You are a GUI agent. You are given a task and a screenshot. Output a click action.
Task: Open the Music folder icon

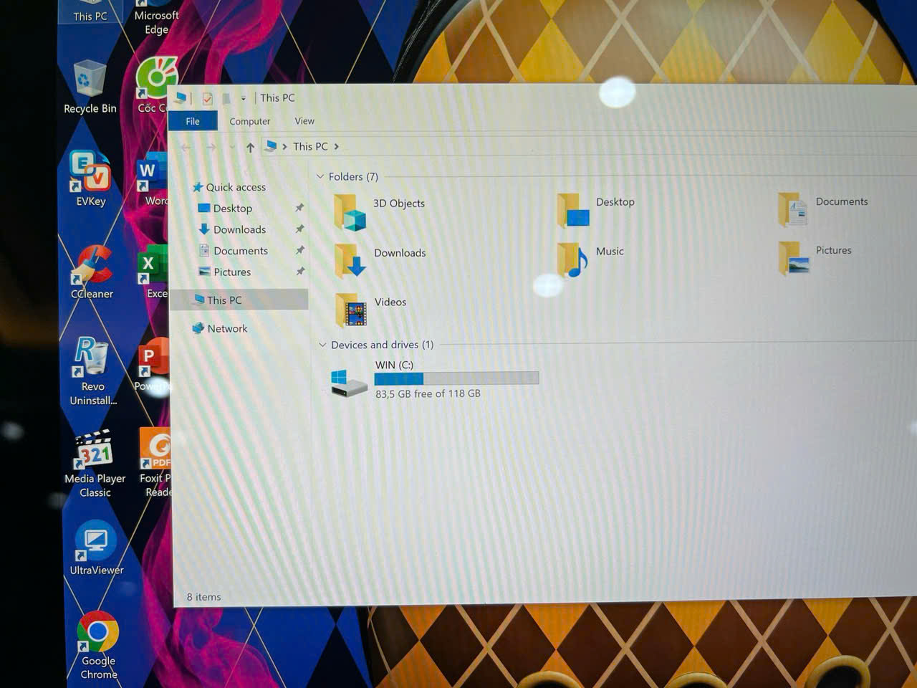[572, 259]
